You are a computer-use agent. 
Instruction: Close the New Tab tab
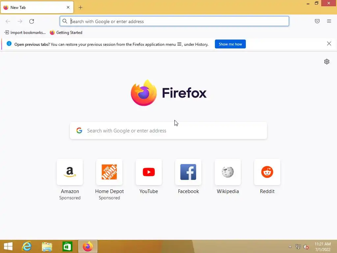pos(68,7)
